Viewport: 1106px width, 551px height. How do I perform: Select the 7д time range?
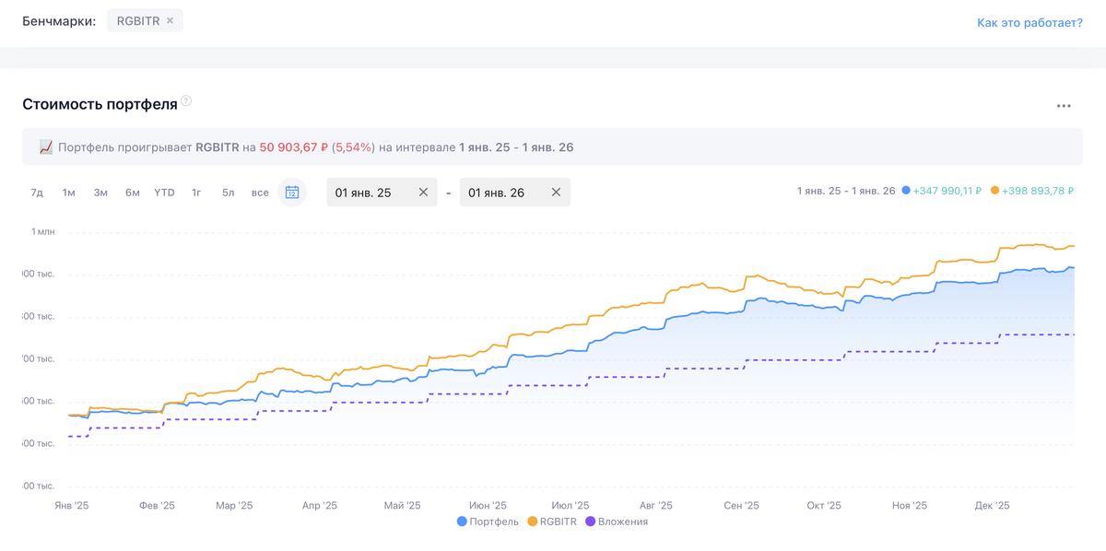click(x=37, y=193)
